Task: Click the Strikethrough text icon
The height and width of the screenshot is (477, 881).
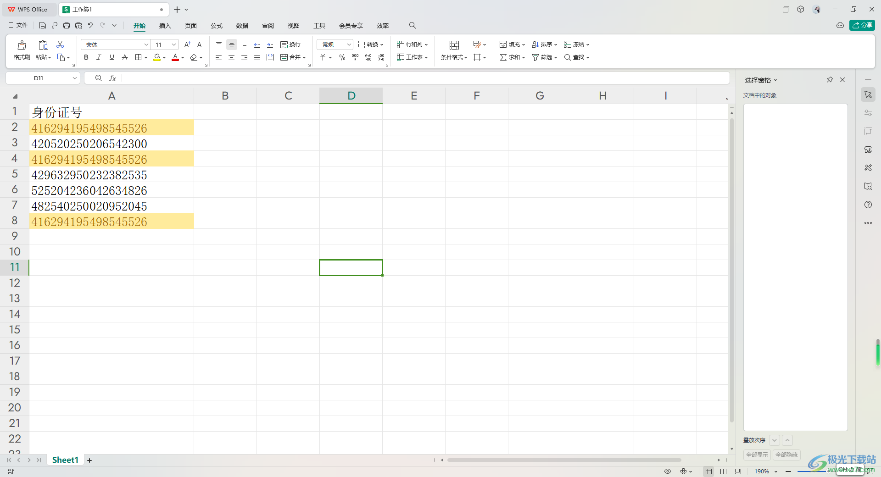Action: pyautogui.click(x=125, y=57)
